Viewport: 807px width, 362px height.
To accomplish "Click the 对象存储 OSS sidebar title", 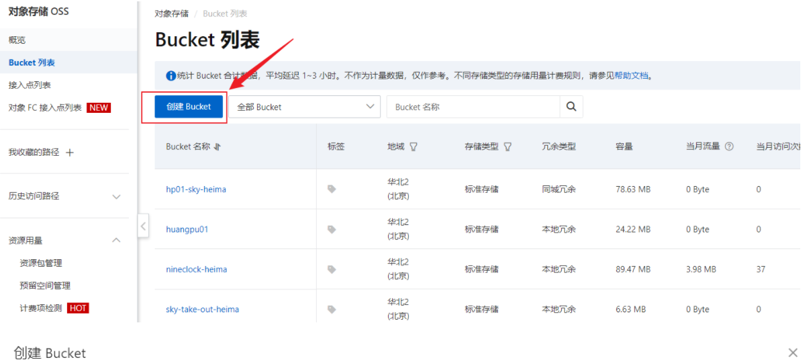I will [x=38, y=11].
